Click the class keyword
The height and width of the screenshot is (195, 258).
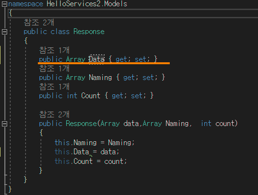[60, 32]
